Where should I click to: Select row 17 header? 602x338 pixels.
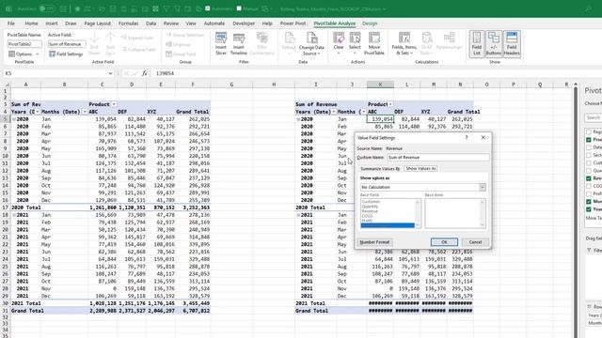[6, 207]
